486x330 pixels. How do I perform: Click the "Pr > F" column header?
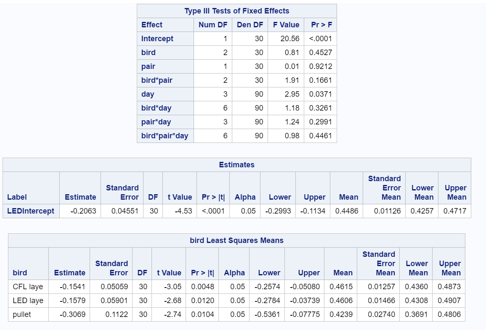(321, 25)
